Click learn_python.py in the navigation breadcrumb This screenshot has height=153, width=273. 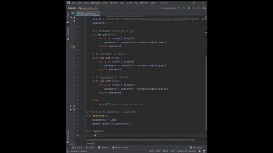[88, 8]
